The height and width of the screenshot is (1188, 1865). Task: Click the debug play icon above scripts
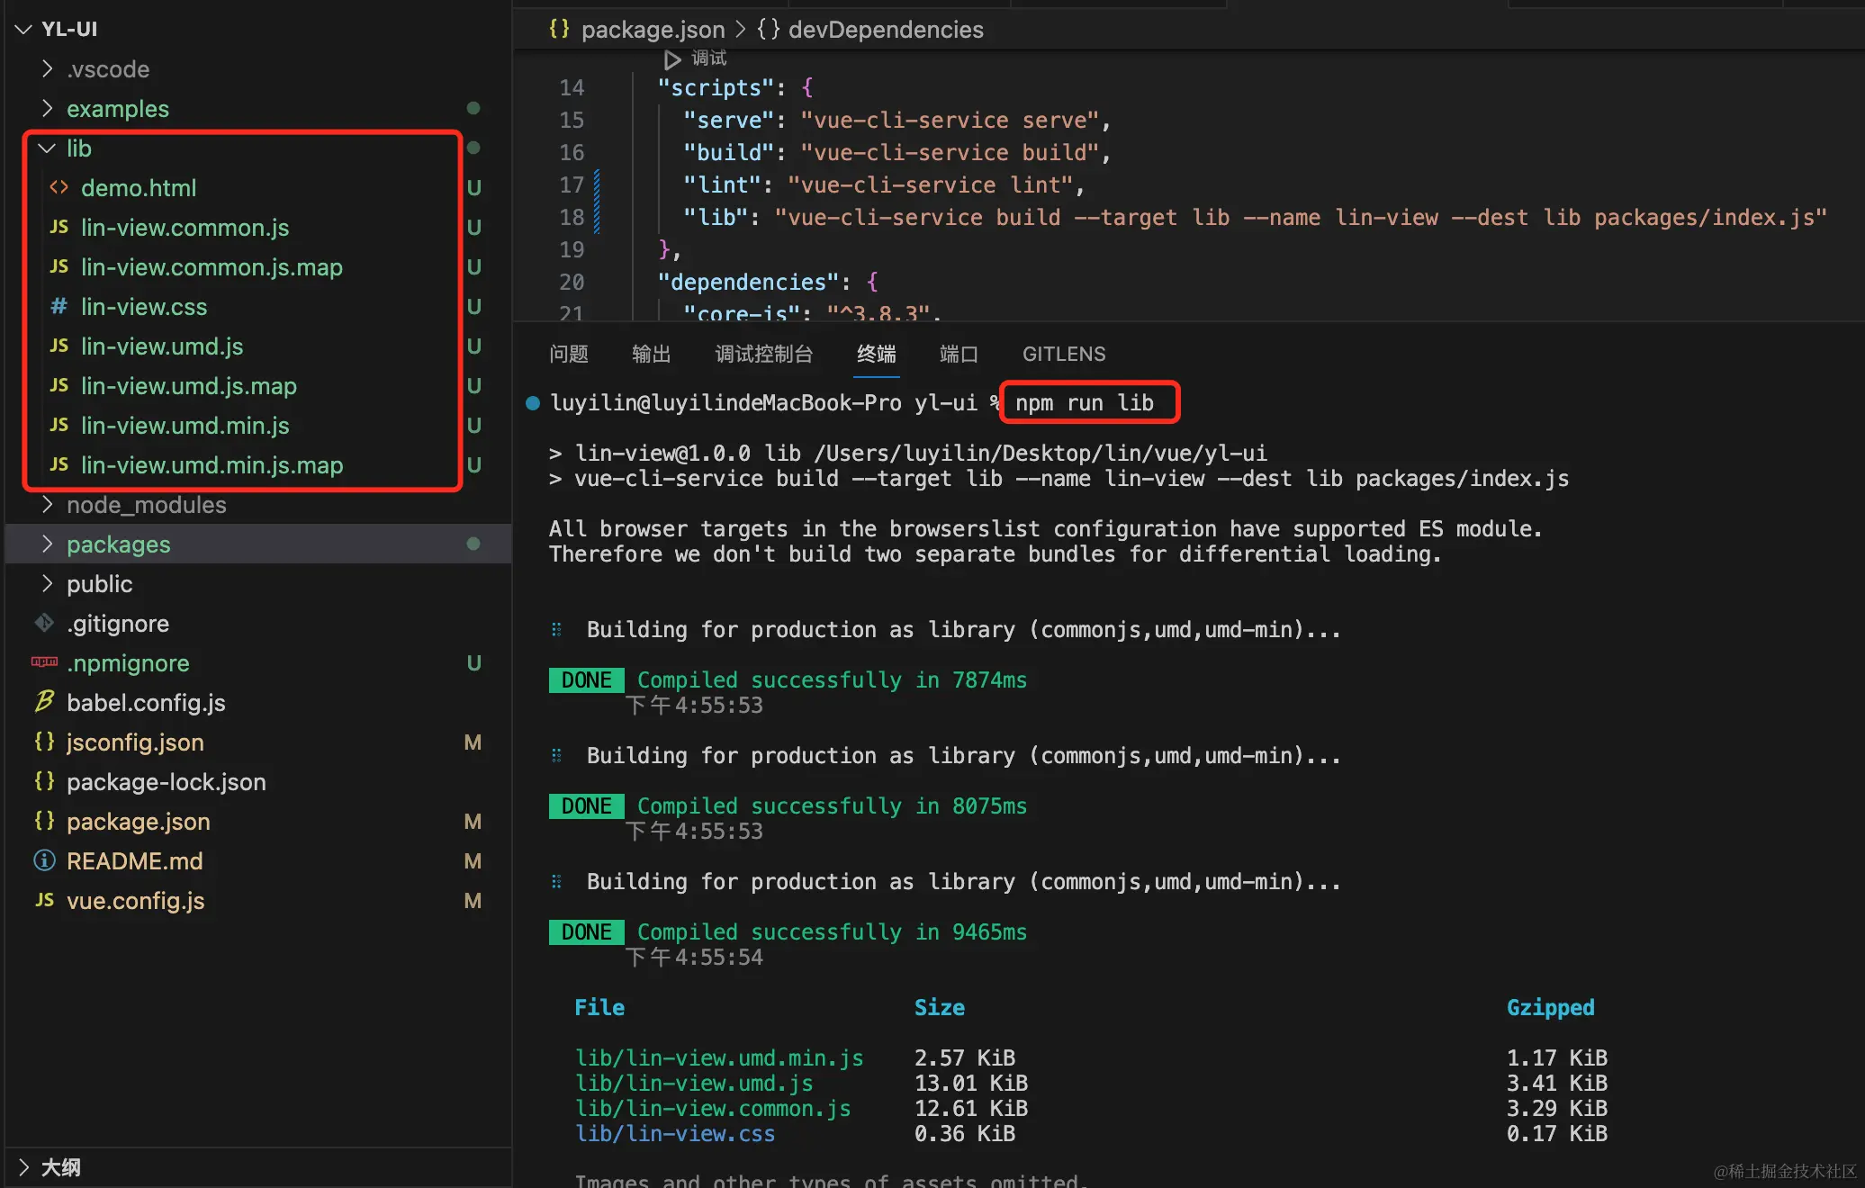[x=671, y=59]
